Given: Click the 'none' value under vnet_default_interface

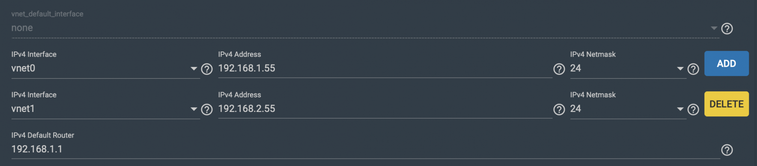Looking at the screenshot, I should coord(22,28).
